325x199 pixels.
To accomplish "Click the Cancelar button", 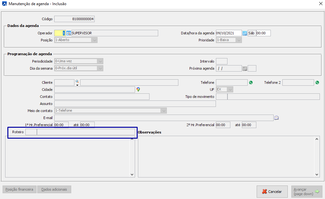I will (x=272, y=192).
